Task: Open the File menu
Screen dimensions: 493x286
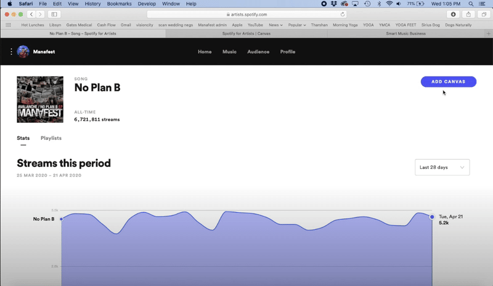Action: pyautogui.click(x=43, y=4)
